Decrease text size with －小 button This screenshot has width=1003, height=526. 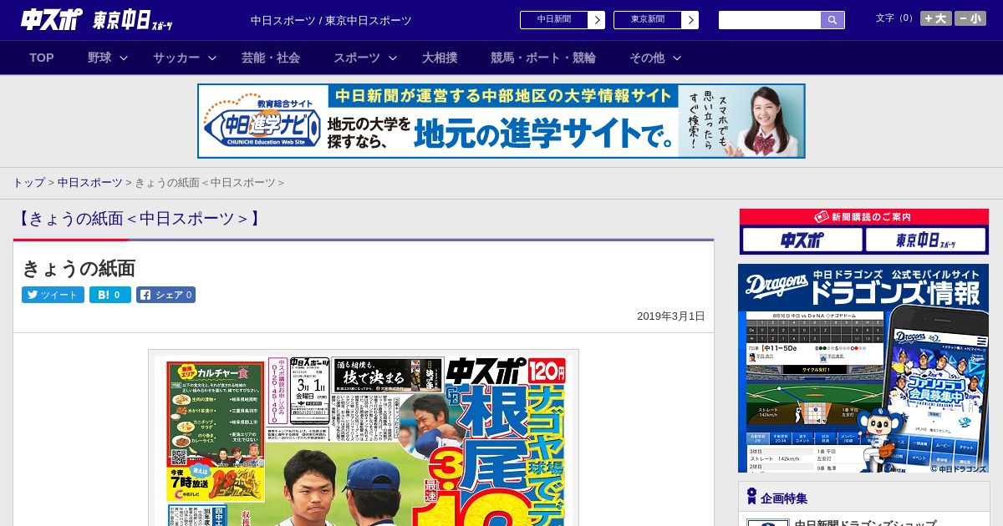[970, 18]
